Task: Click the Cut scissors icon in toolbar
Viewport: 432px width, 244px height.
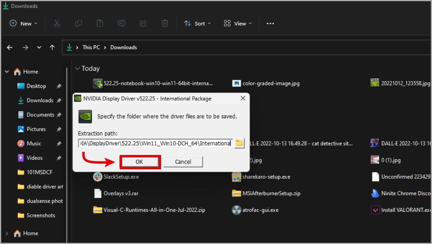Action: [57, 23]
